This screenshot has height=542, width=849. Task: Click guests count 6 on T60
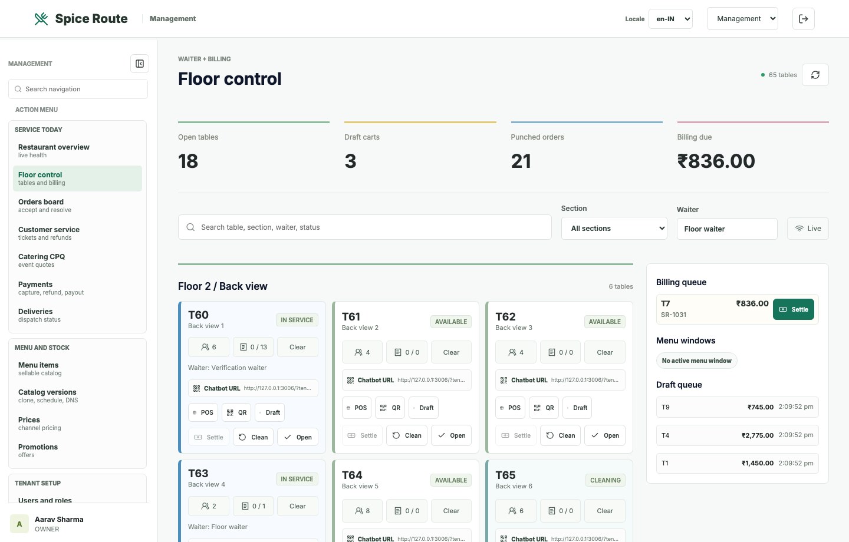click(x=209, y=347)
